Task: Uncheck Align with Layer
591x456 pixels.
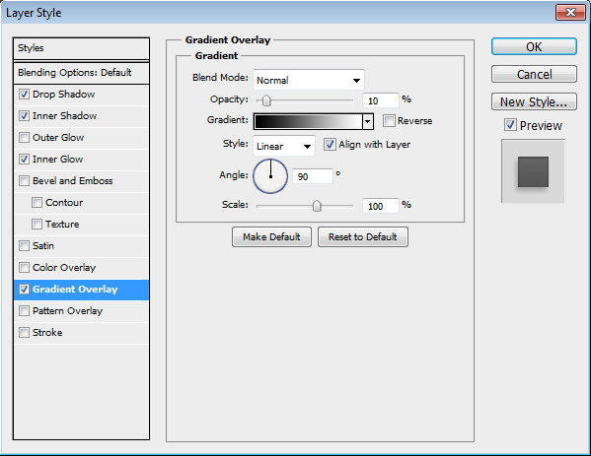Action: pyautogui.click(x=330, y=145)
